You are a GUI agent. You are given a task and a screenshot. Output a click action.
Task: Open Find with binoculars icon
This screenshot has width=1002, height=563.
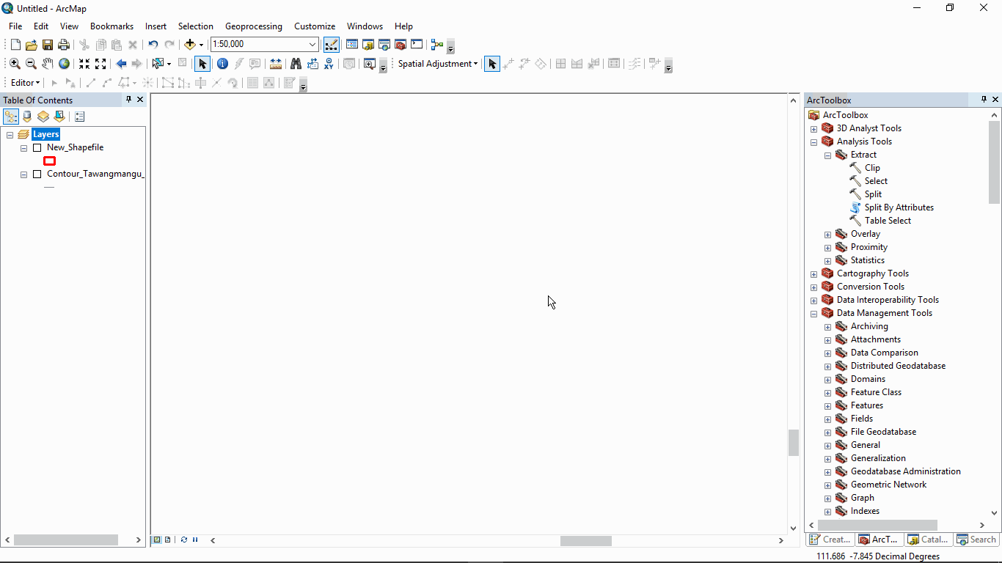(296, 64)
